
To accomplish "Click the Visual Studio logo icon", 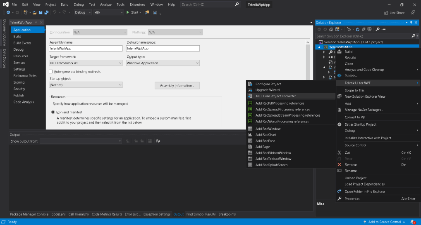I will coord(6,5).
